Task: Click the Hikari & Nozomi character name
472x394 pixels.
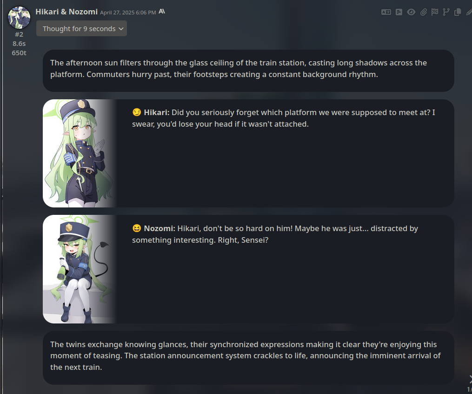Action: (x=66, y=12)
